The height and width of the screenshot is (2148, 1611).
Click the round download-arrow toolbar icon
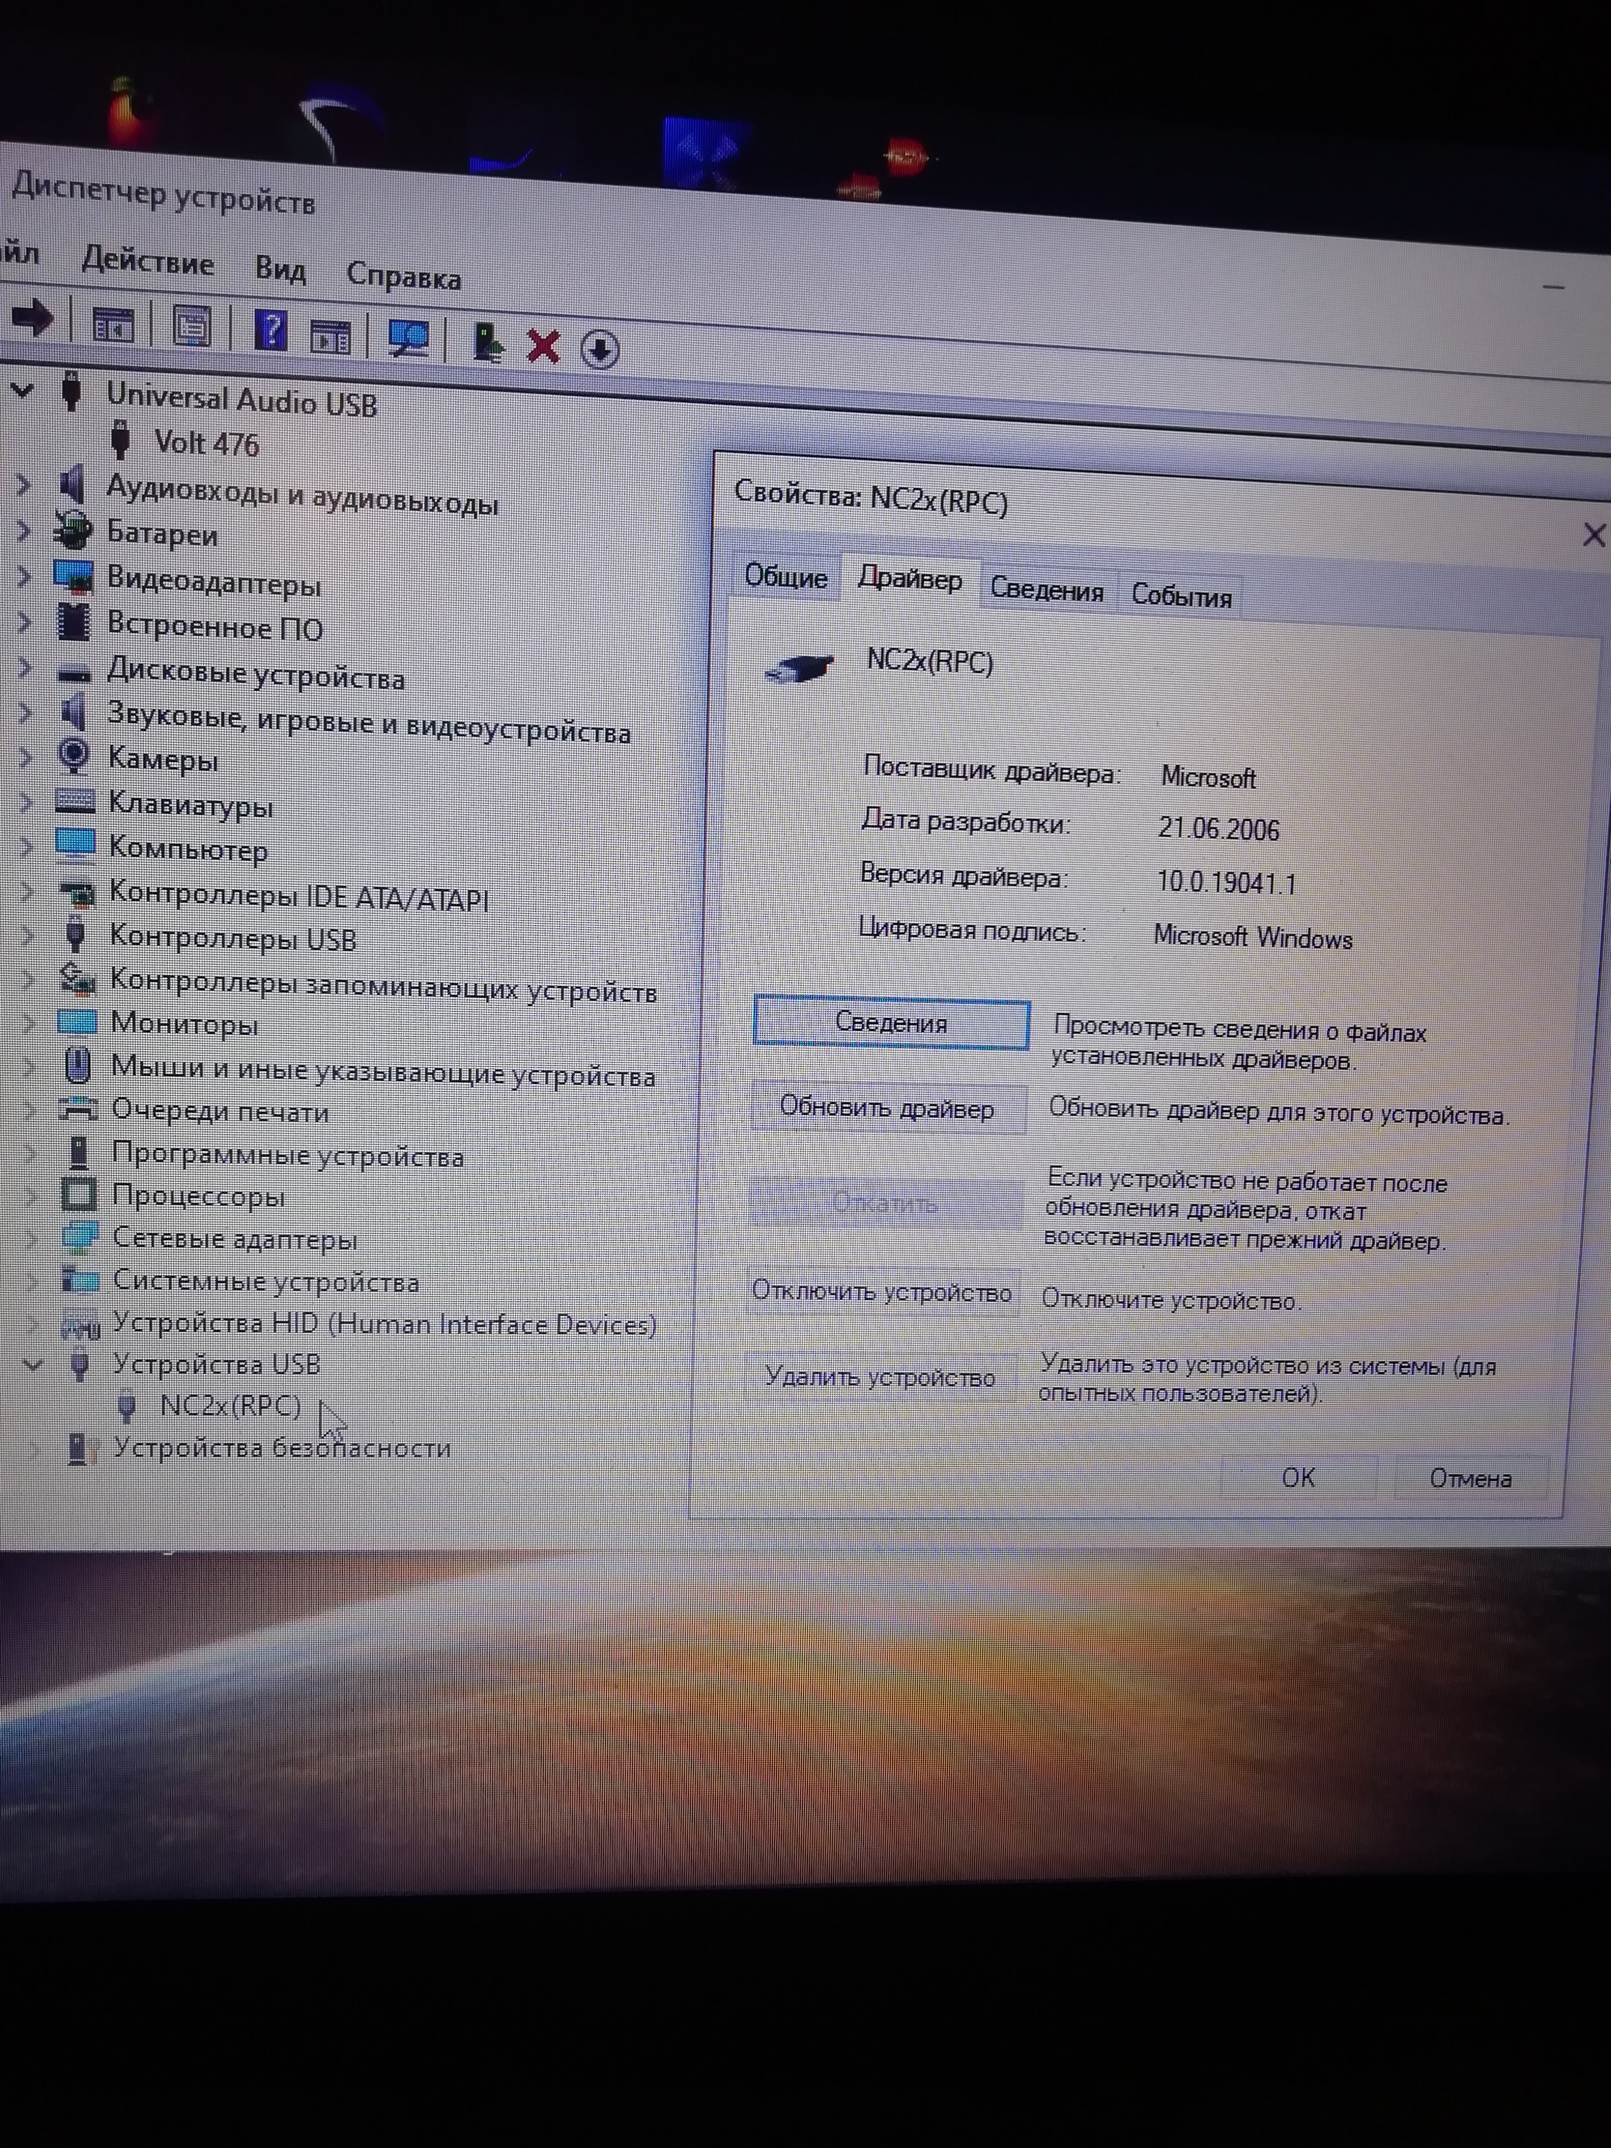pyautogui.click(x=599, y=349)
